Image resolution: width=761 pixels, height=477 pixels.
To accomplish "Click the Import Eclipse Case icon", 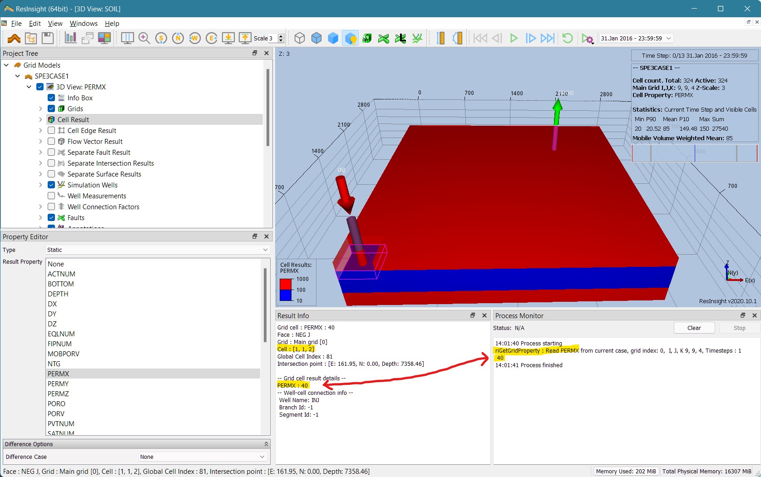I will tap(14, 39).
